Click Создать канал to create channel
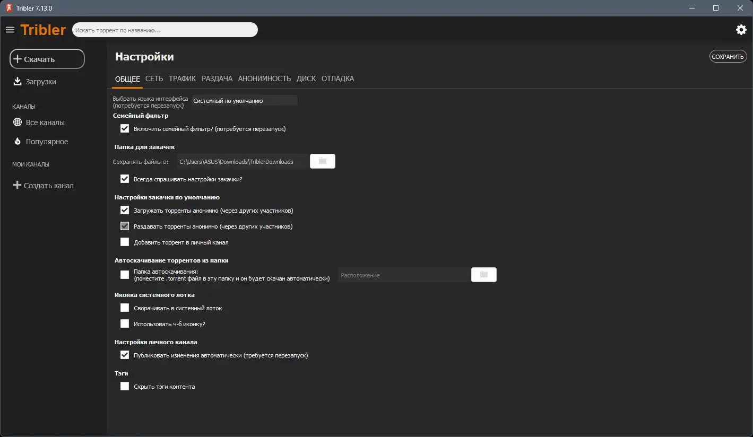 coord(43,186)
